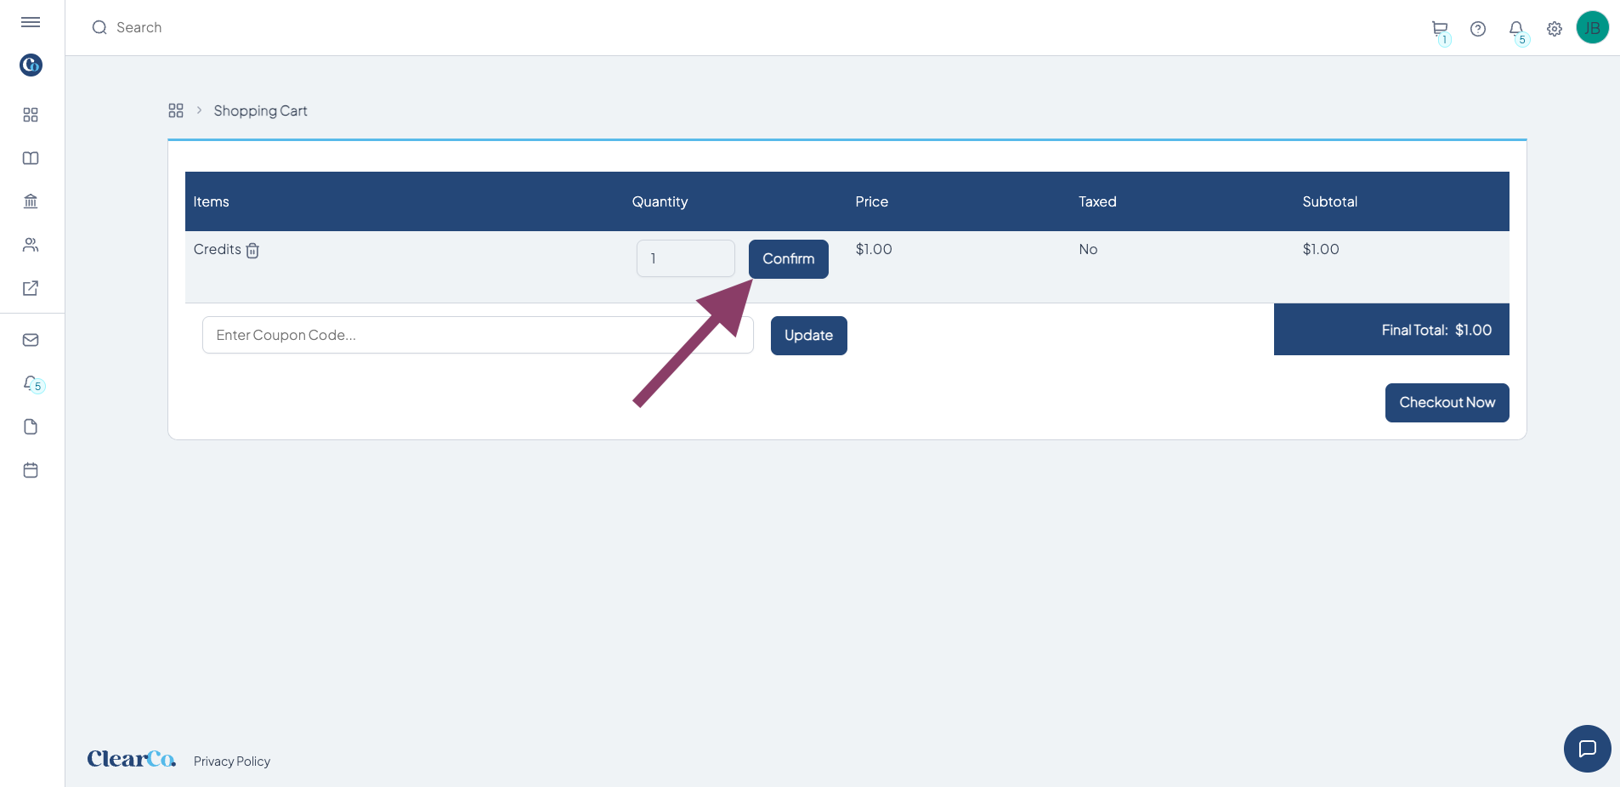
Task: Click the Update coupon button
Action: [809, 336]
